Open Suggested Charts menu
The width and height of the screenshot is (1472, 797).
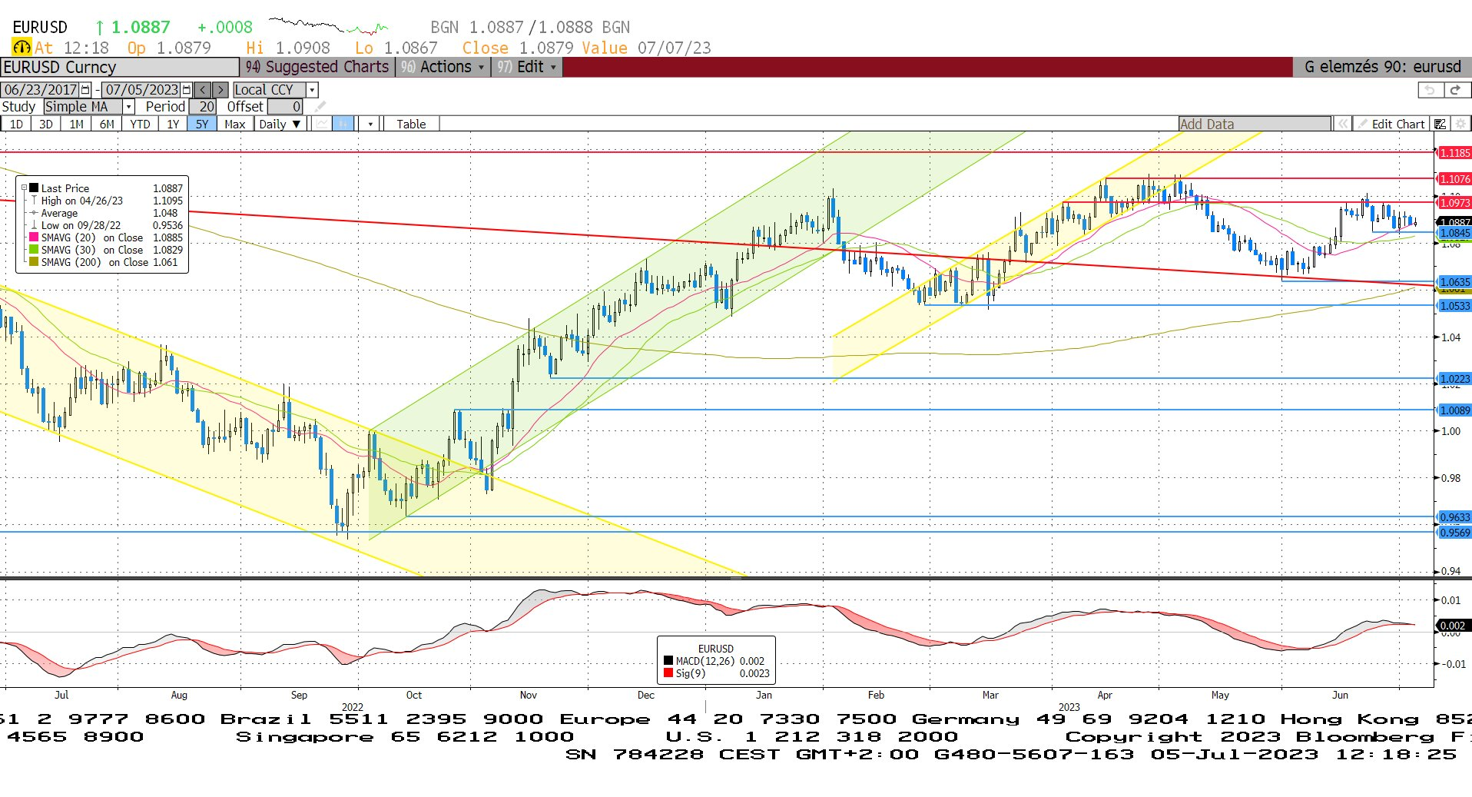click(x=317, y=67)
